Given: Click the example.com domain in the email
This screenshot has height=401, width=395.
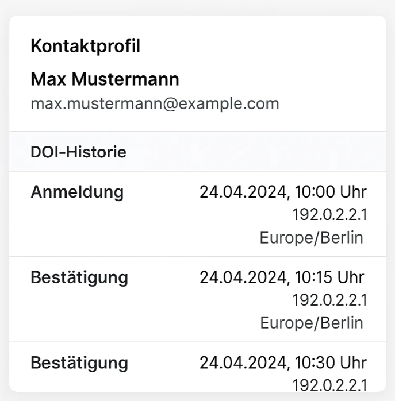Looking at the screenshot, I should click(x=228, y=104).
